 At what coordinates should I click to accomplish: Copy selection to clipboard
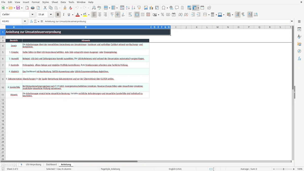(51, 8)
